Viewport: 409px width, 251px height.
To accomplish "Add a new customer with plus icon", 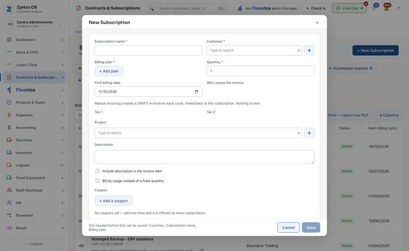I will (309, 50).
